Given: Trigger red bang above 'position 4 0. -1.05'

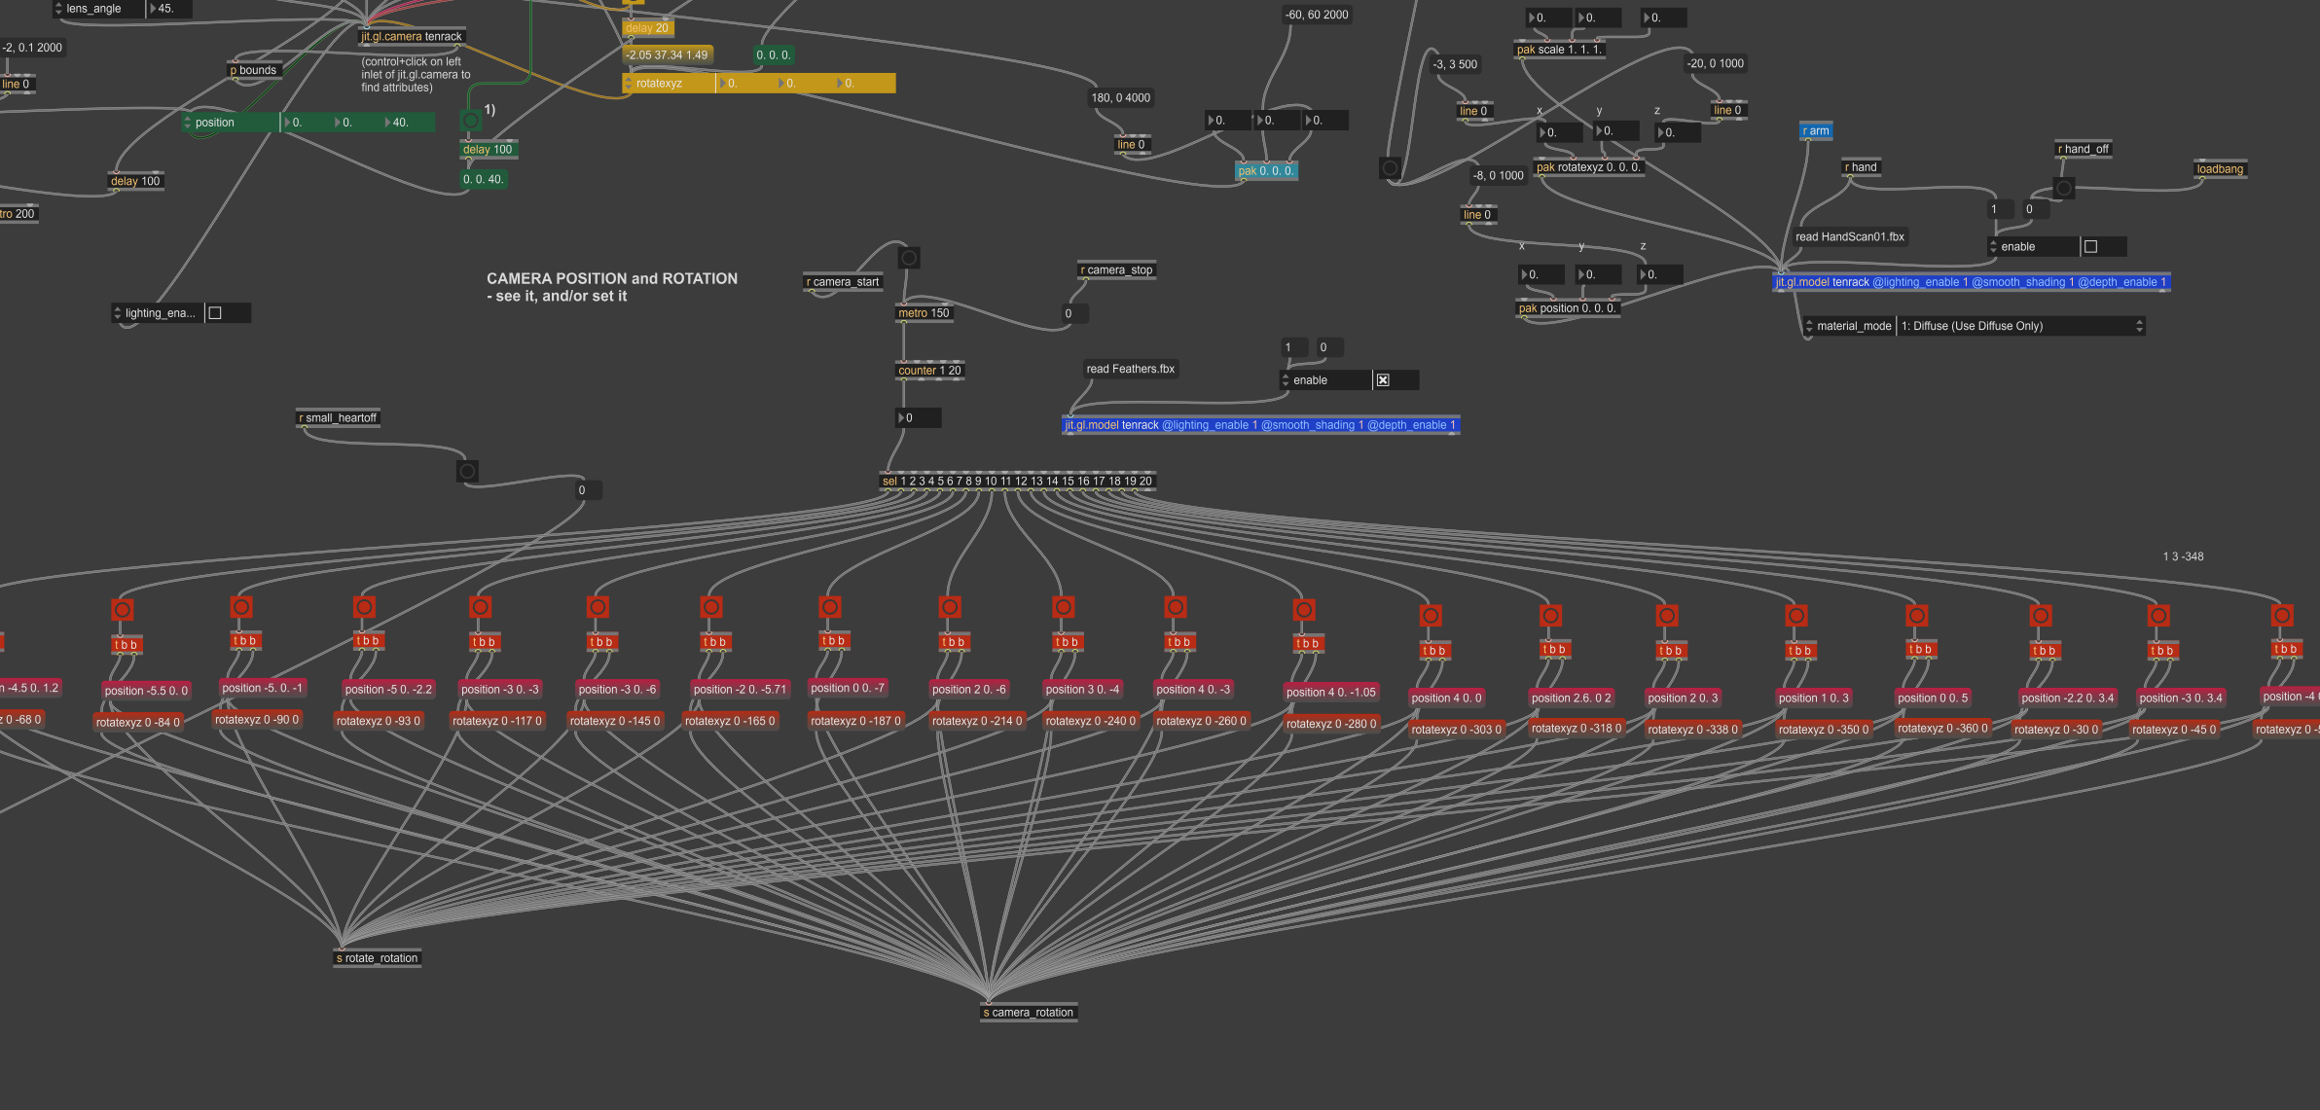Looking at the screenshot, I should coord(1304,610).
